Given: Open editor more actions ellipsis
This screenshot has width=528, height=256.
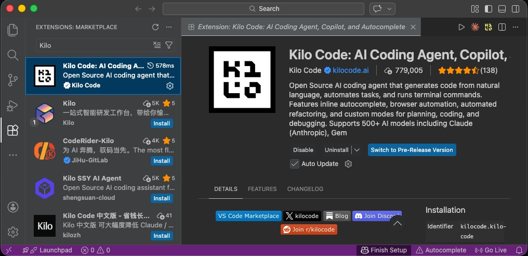Looking at the screenshot, I should 516,27.
